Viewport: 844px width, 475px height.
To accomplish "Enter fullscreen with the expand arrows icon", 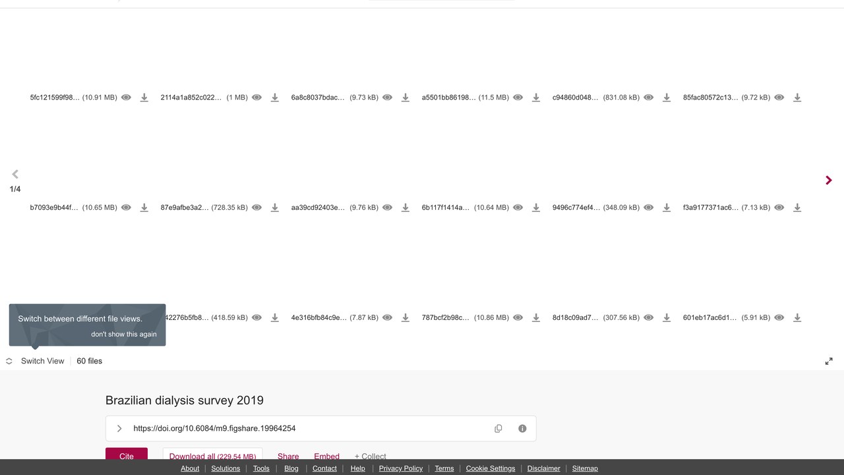I will click(x=829, y=361).
